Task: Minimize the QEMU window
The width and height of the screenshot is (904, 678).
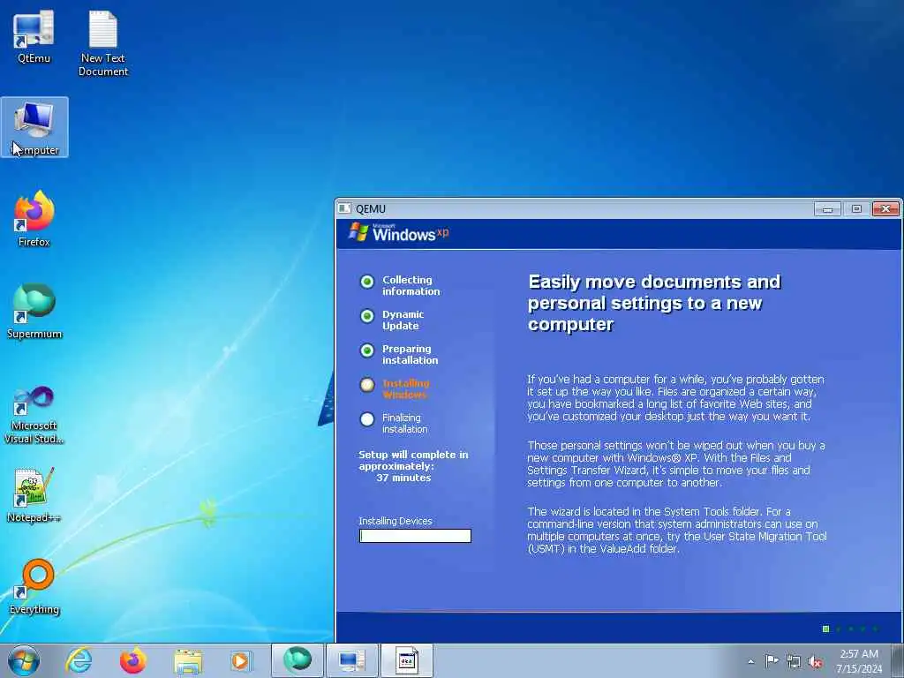Action: point(827,208)
